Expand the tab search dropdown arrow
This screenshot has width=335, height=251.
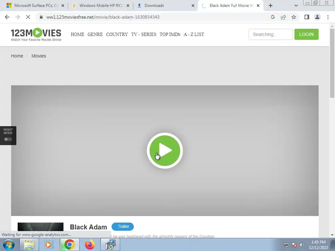(x=296, y=6)
